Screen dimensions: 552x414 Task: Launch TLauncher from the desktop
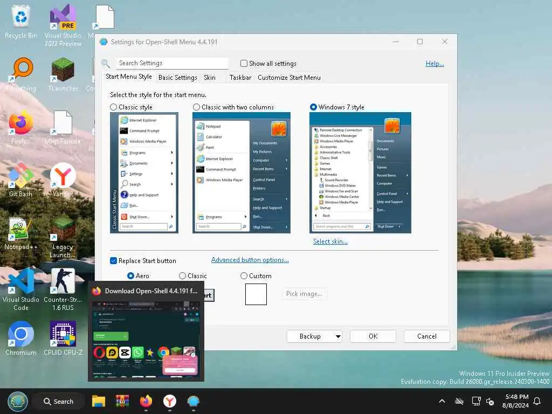[x=63, y=74]
